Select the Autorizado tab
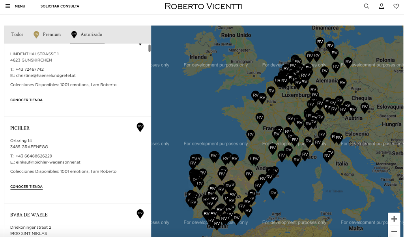This screenshot has width=404, height=237. 87,34
